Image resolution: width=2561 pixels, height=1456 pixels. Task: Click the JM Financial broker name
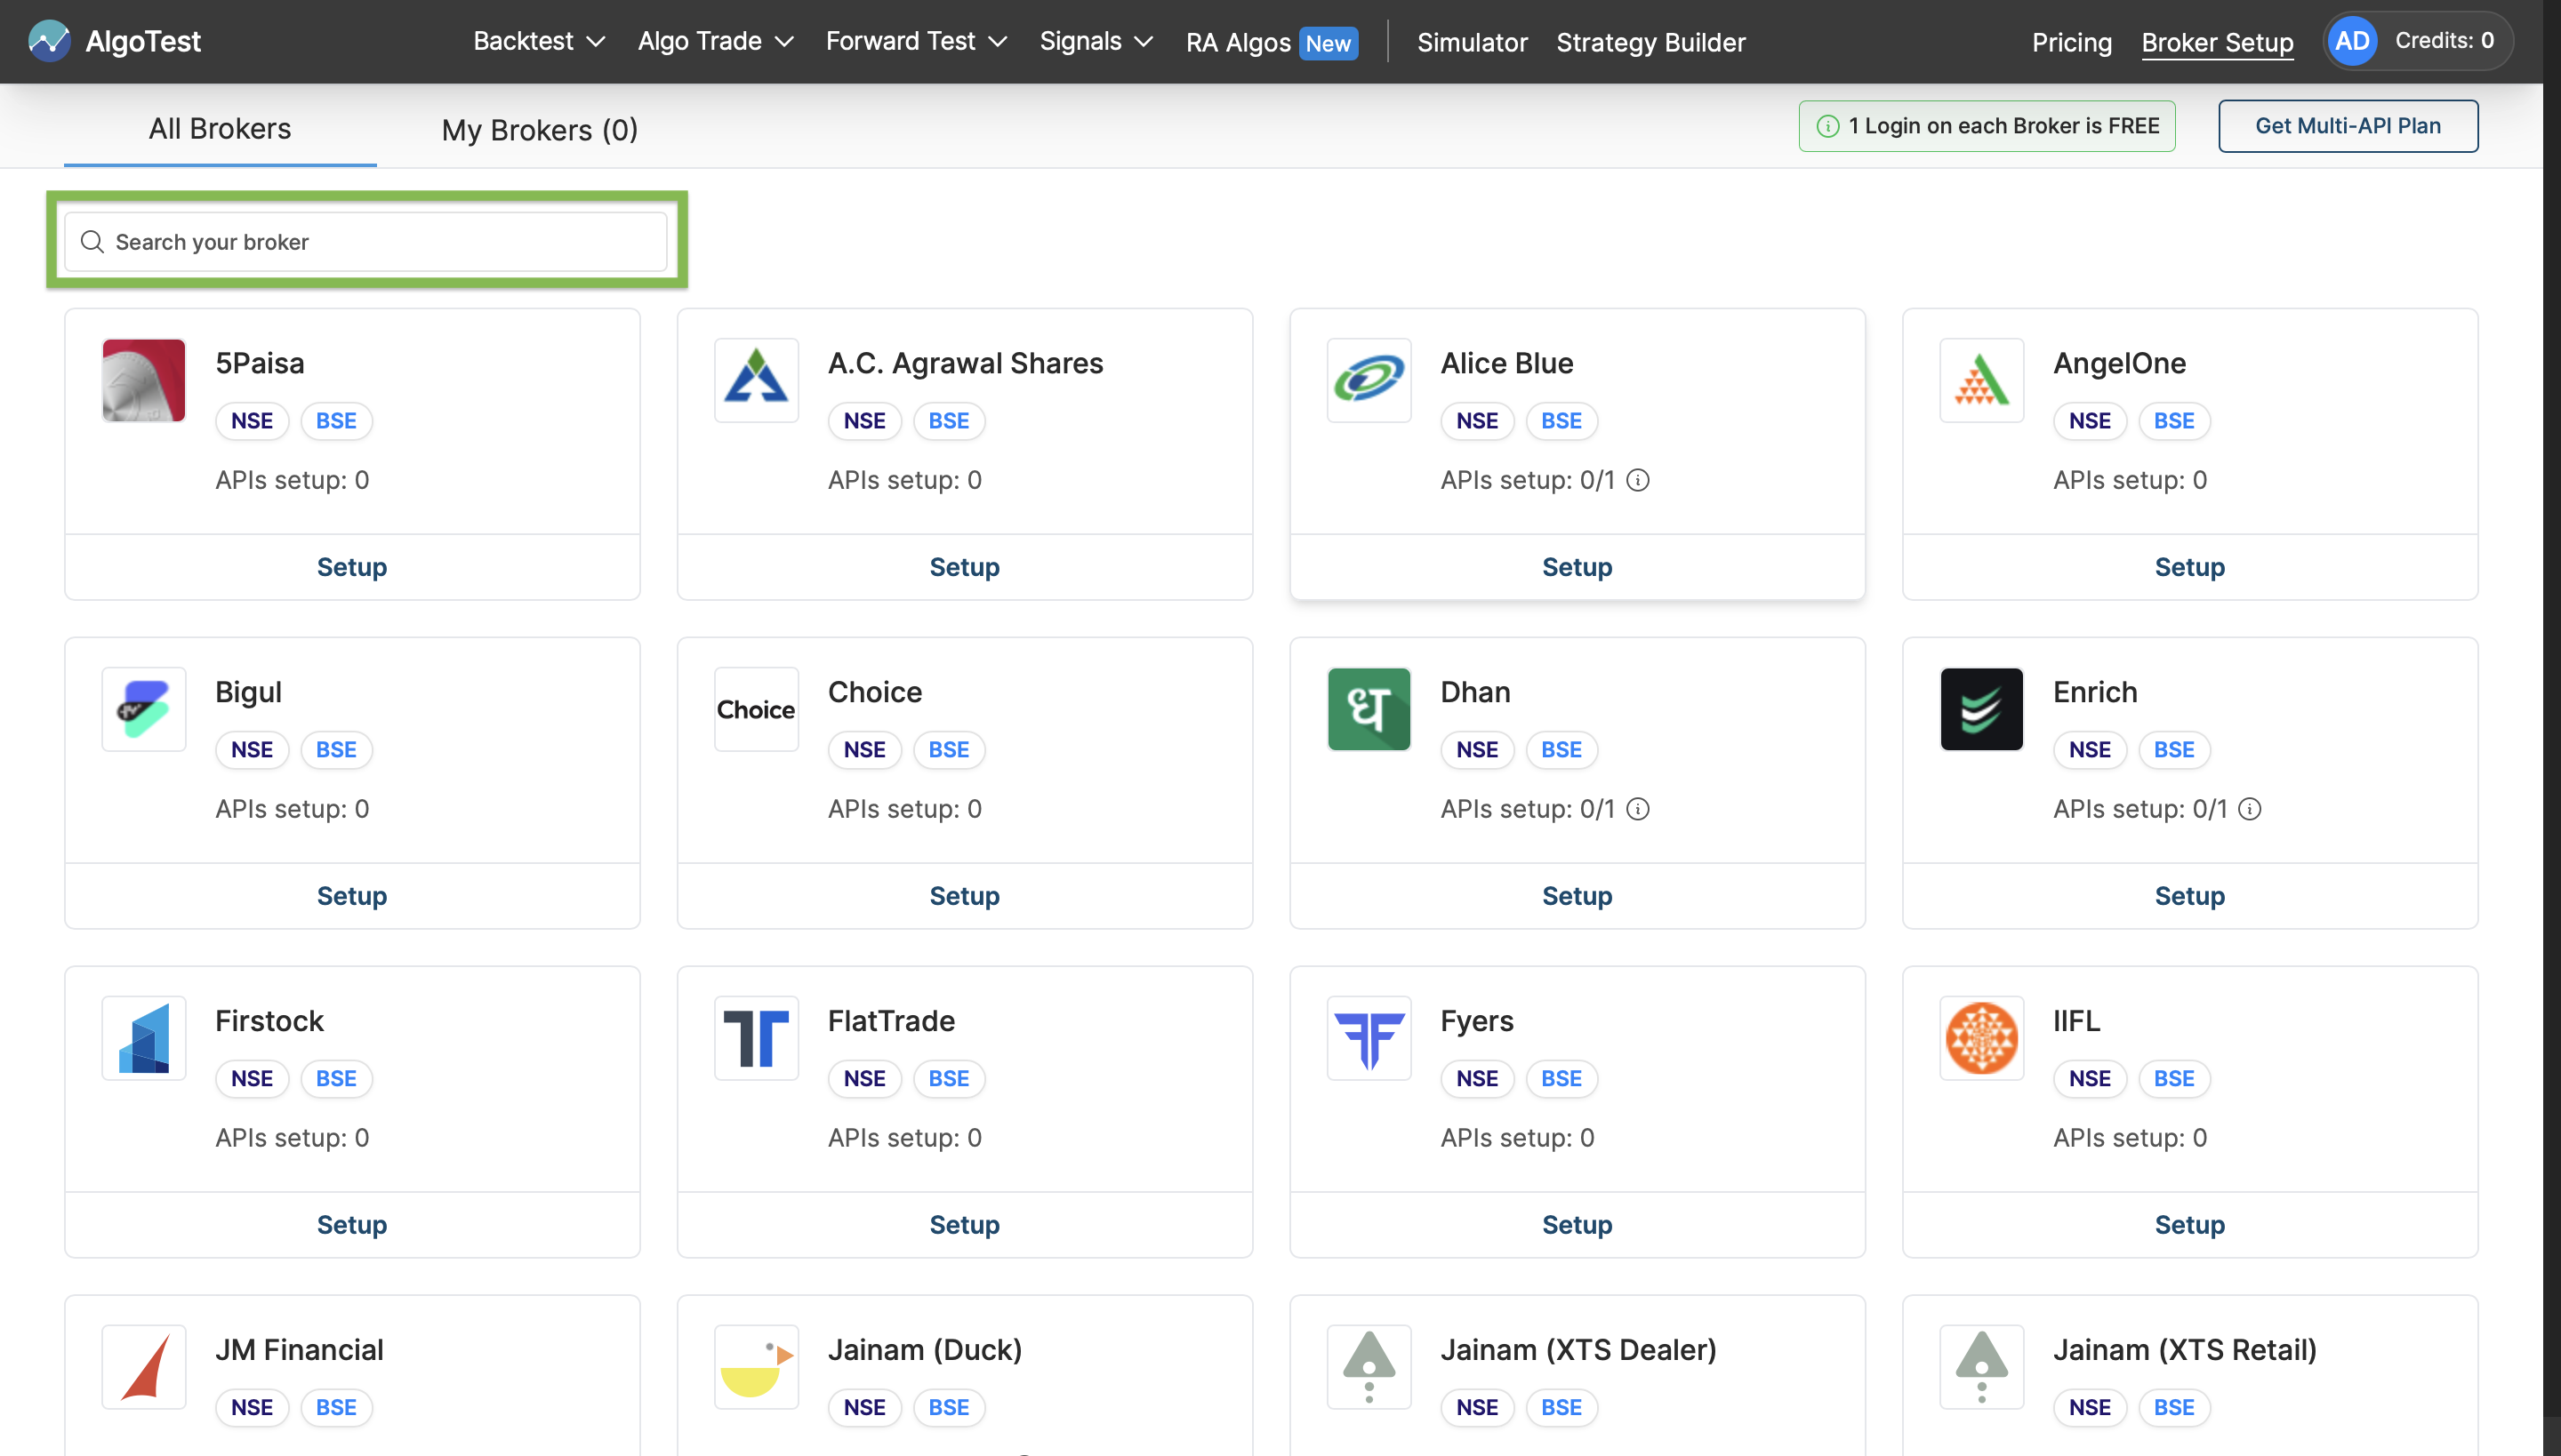[x=299, y=1350]
